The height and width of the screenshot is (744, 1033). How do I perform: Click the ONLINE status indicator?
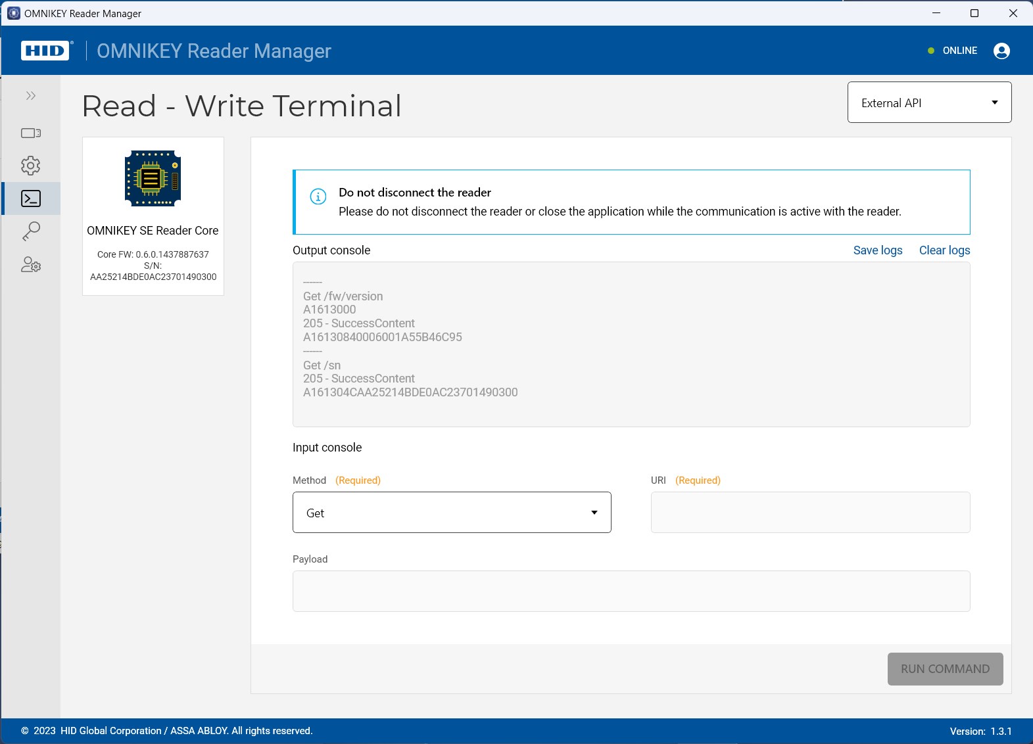[x=953, y=51]
